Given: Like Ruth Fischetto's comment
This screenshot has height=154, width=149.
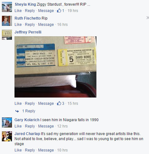Looking at the screenshot, I should click(x=18, y=25).
